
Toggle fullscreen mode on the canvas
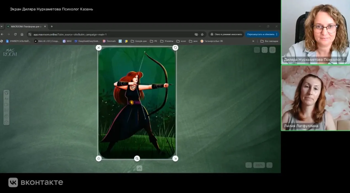click(x=265, y=50)
